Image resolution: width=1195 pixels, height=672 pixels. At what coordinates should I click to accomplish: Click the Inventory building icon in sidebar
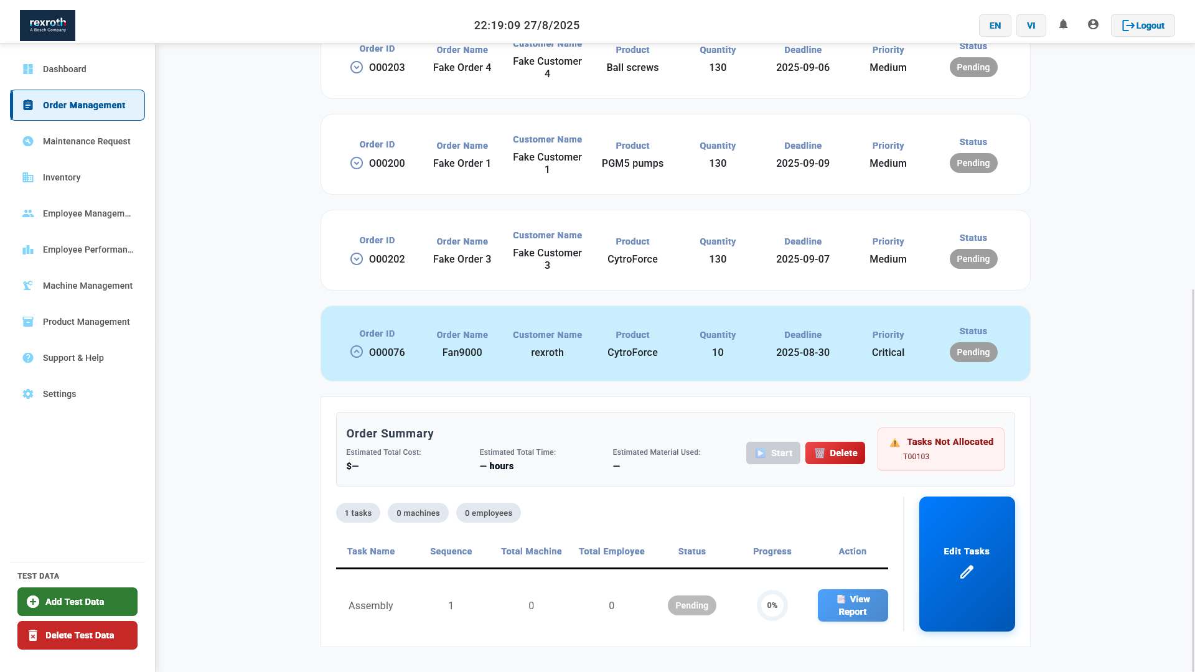(x=28, y=177)
